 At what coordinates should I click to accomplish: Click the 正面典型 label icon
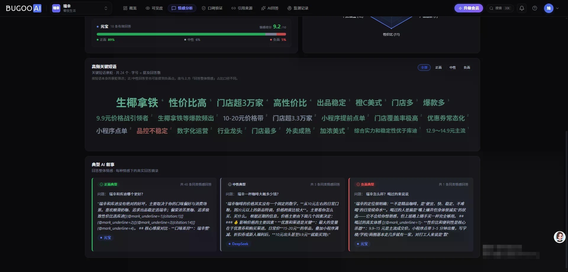(101, 184)
